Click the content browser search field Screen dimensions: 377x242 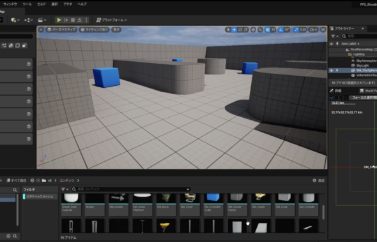[x=131, y=189]
